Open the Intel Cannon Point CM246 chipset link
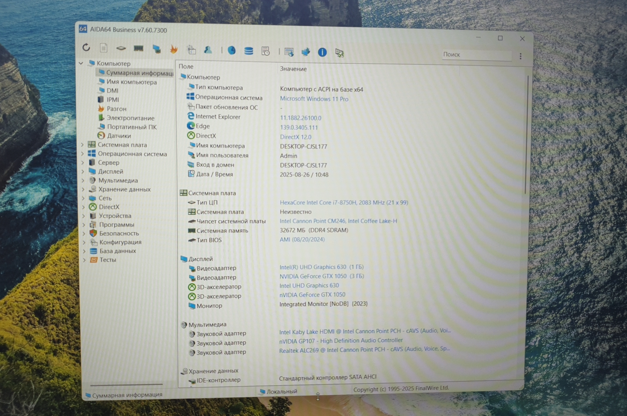Image resolution: width=627 pixels, height=416 pixels. tap(338, 221)
